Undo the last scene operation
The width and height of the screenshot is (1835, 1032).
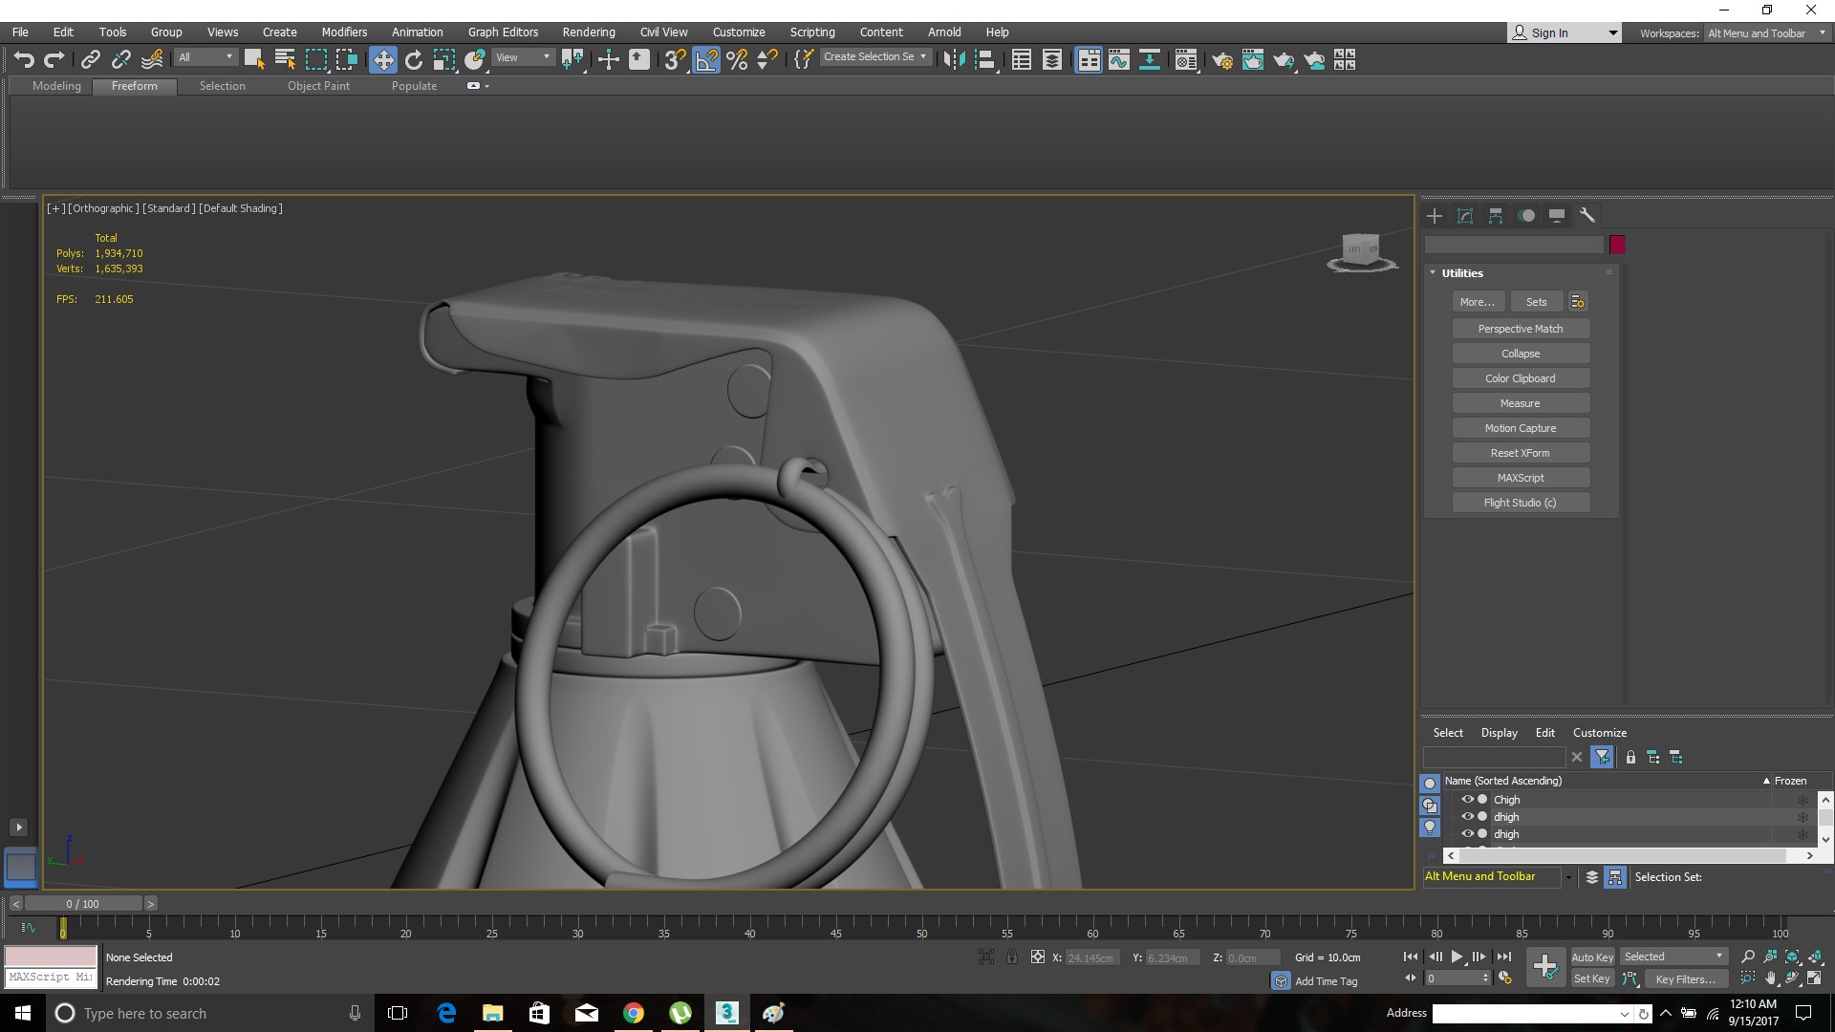click(x=24, y=60)
